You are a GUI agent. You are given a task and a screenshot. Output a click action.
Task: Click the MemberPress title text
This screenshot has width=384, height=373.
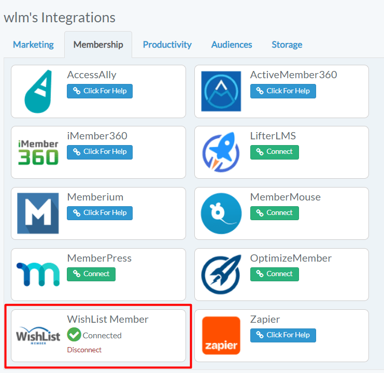pyautogui.click(x=99, y=258)
